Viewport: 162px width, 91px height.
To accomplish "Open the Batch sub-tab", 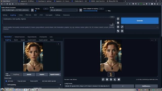I will pyautogui.click(x=52, y=40).
